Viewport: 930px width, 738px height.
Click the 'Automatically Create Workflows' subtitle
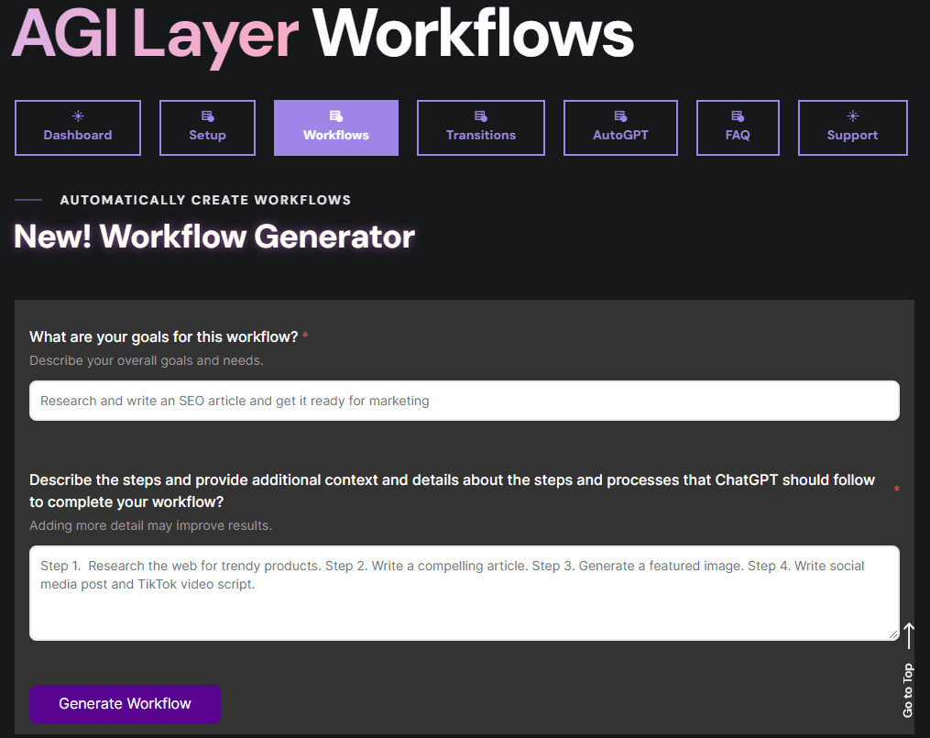pyautogui.click(x=205, y=200)
